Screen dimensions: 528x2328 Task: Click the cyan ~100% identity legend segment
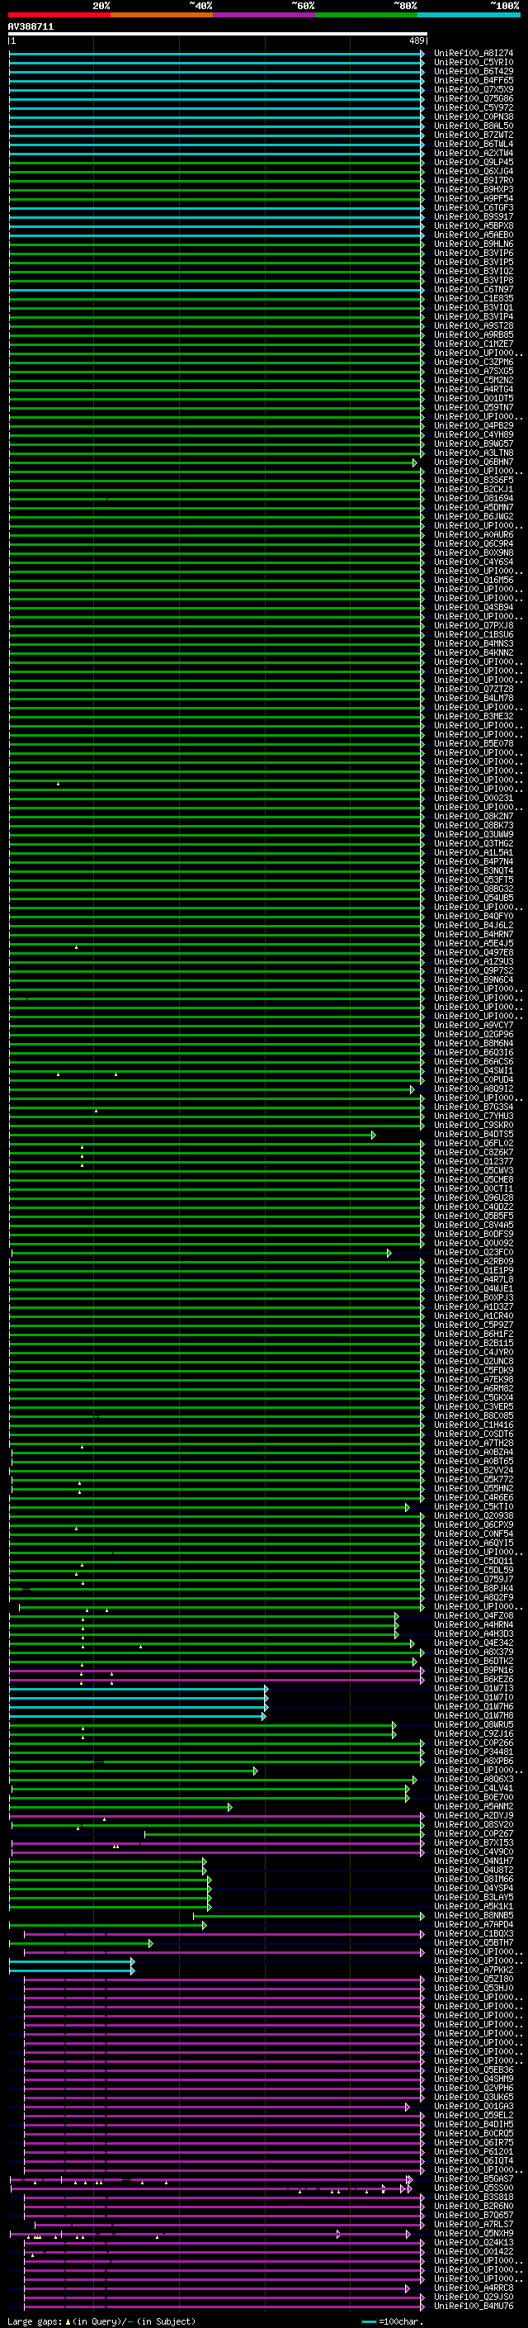[469, 15]
